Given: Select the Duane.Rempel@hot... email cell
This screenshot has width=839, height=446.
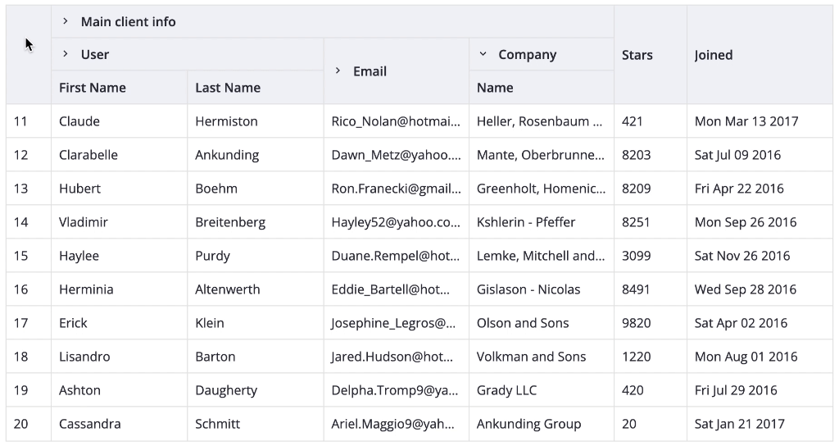Looking at the screenshot, I should point(397,256).
